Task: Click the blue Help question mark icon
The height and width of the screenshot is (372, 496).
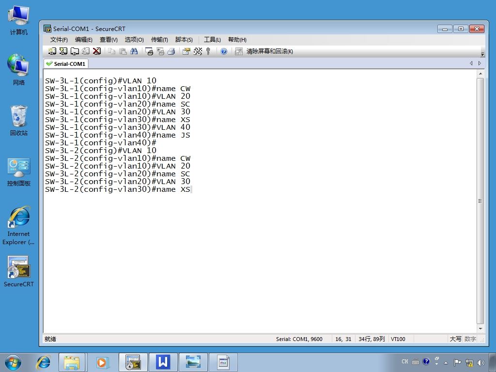Action: click(224, 51)
